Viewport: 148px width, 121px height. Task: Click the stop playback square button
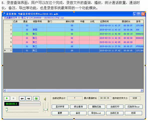[14, 98]
